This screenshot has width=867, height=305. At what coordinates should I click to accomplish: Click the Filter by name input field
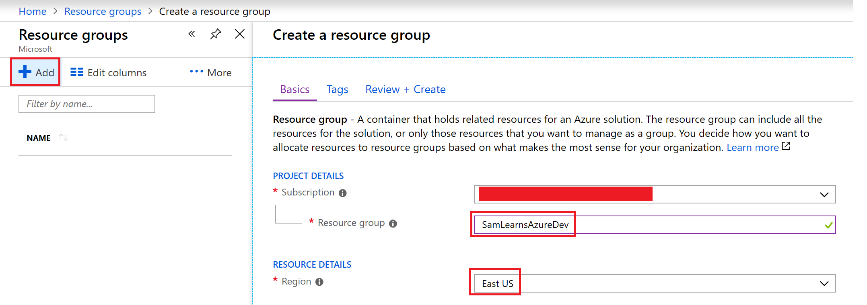[x=87, y=104]
